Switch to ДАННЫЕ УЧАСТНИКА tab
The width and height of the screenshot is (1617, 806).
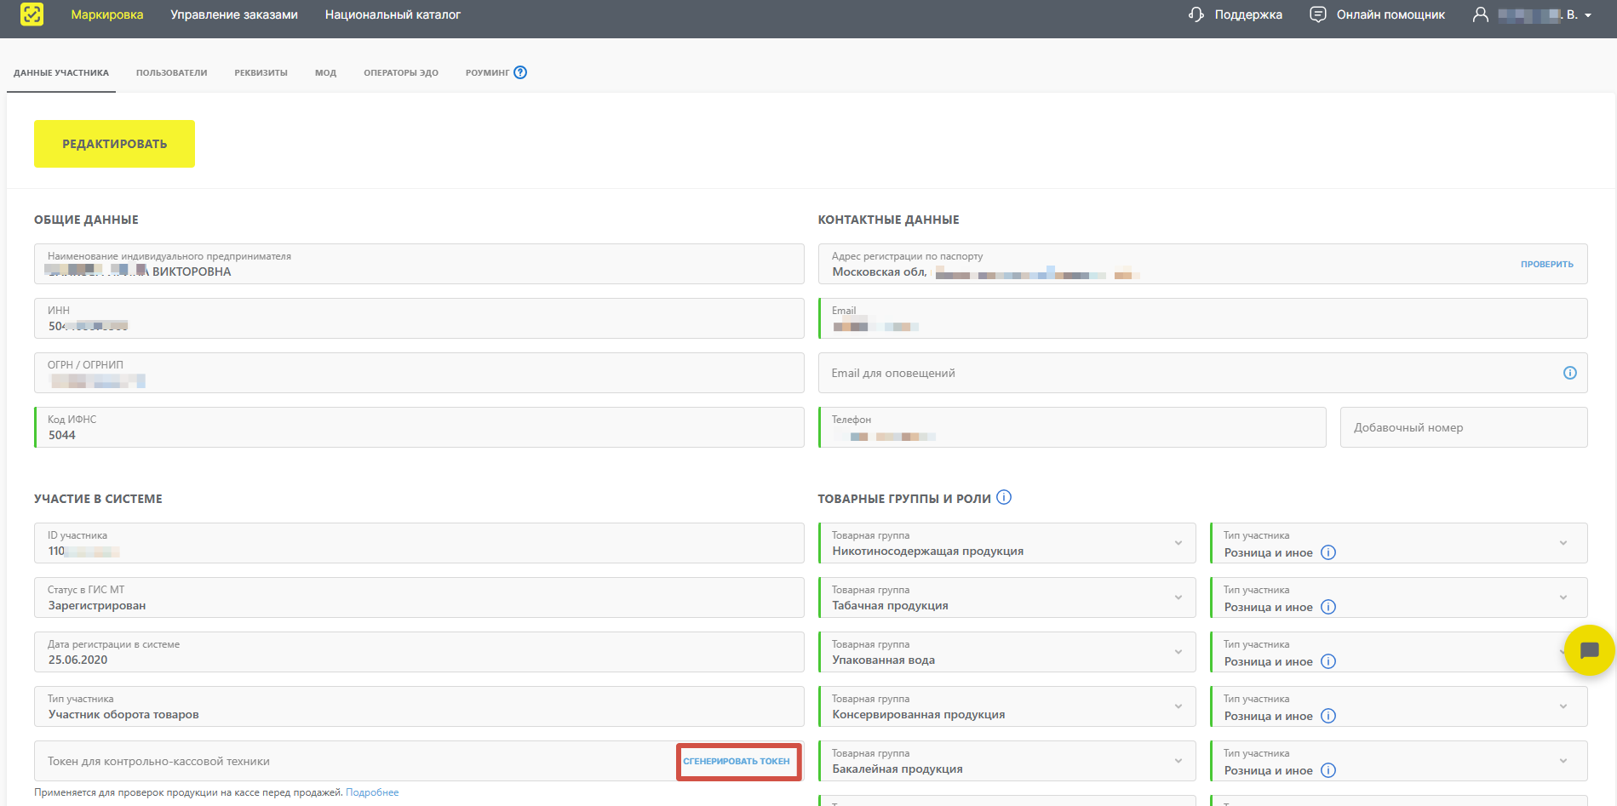coord(61,72)
